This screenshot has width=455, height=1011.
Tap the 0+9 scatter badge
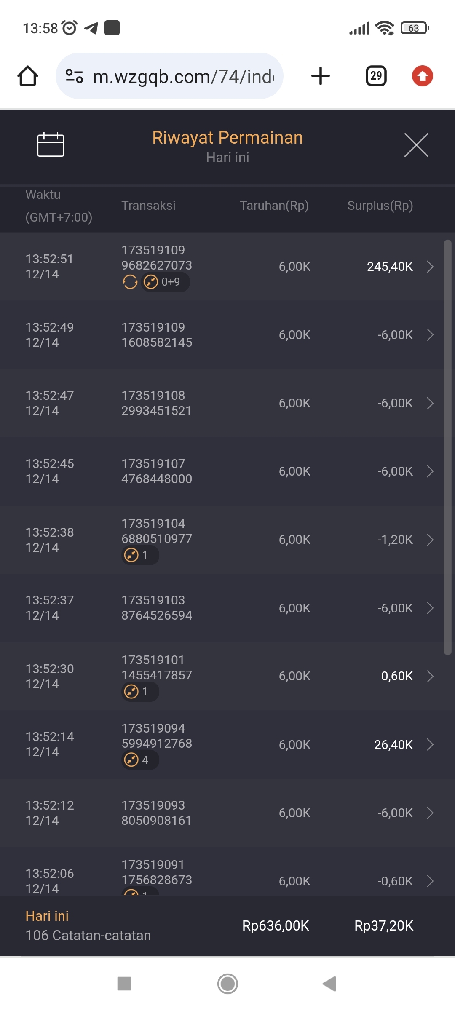[x=165, y=282]
